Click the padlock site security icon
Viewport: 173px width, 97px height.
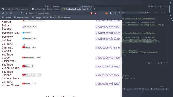[x=26, y=13]
